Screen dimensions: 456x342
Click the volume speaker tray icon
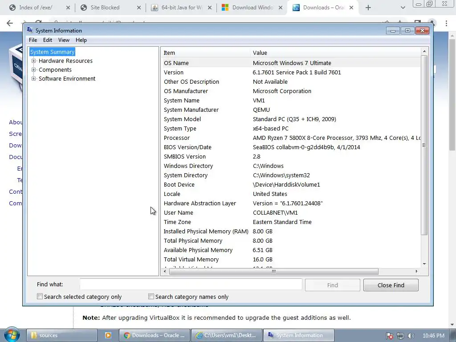(x=411, y=336)
